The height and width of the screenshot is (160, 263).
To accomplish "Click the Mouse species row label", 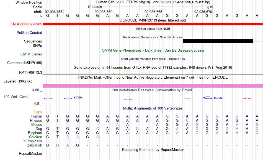I will (x=37, y=125).
